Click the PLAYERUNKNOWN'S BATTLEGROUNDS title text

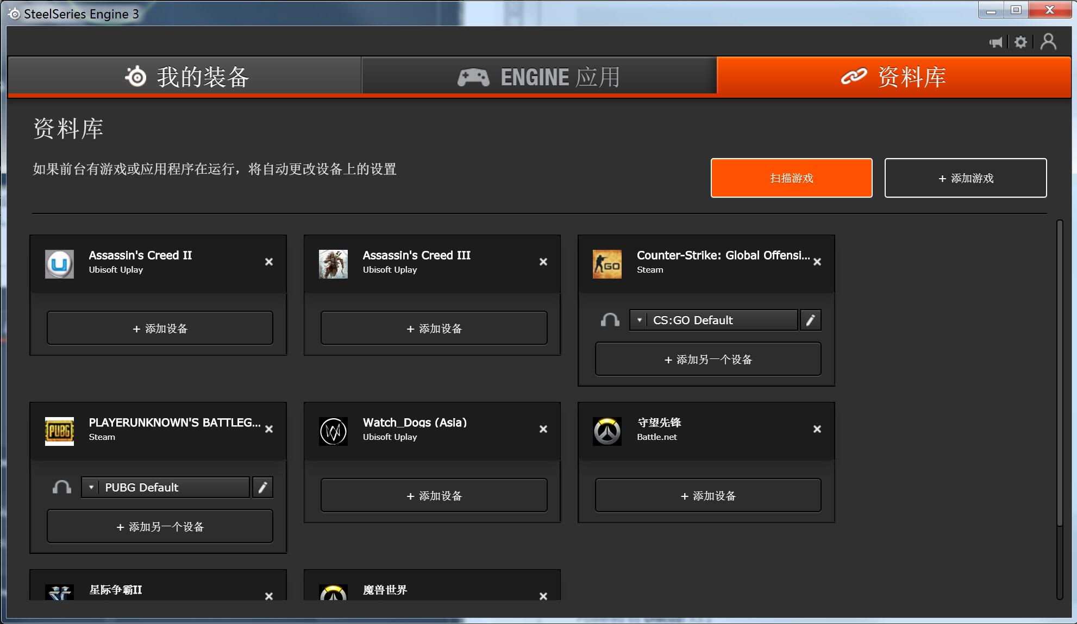[x=175, y=423]
